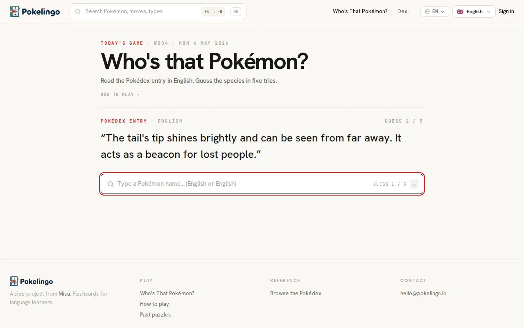Open Who's That Pokémon? nav link
The image size is (524, 328).
click(x=360, y=11)
